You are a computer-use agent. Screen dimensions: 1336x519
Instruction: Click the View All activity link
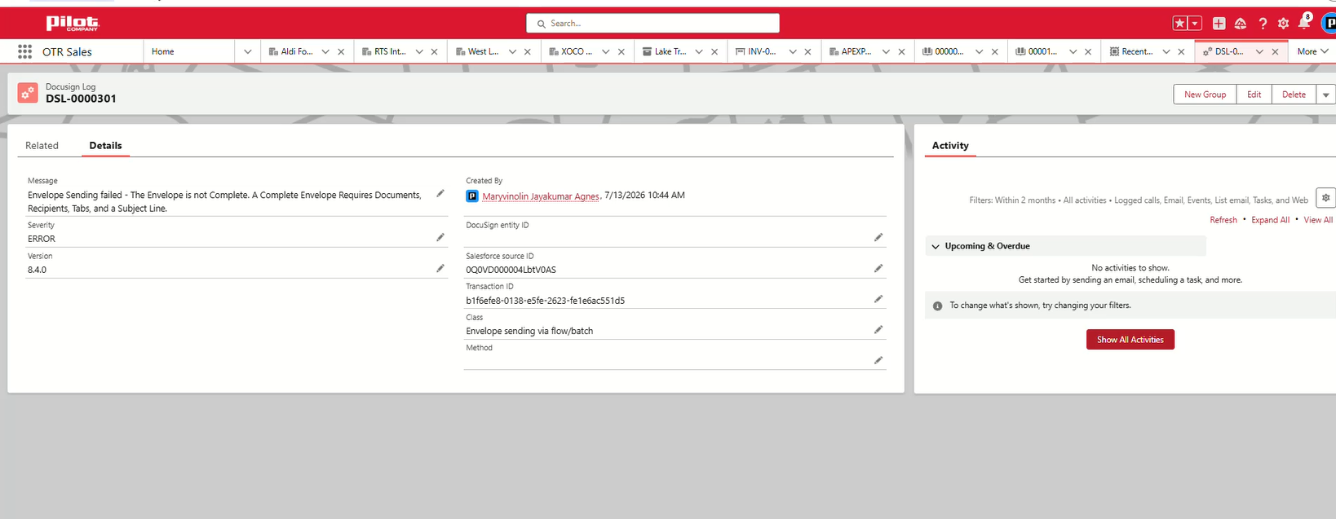[1318, 220]
